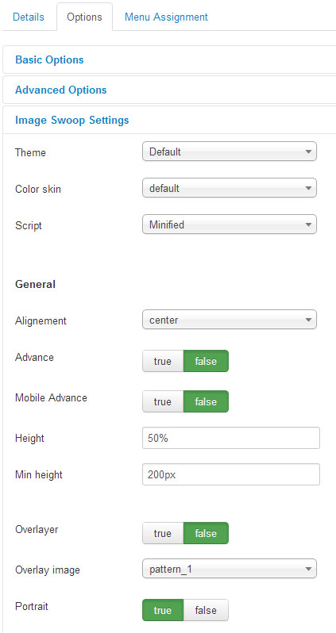The image size is (336, 633).
Task: Open the Menu Assignment tab
Action: [166, 17]
